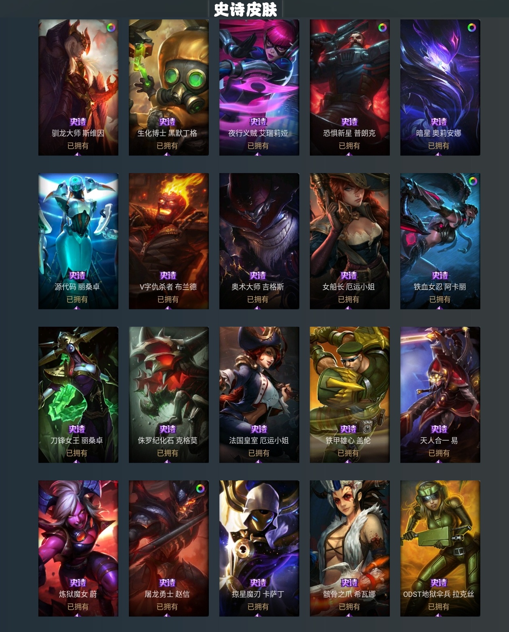This screenshot has width=509, height=632.
Task: Click the 史诗 badge on 夜行义贼 艾瑞莉娅
Action: (x=258, y=122)
